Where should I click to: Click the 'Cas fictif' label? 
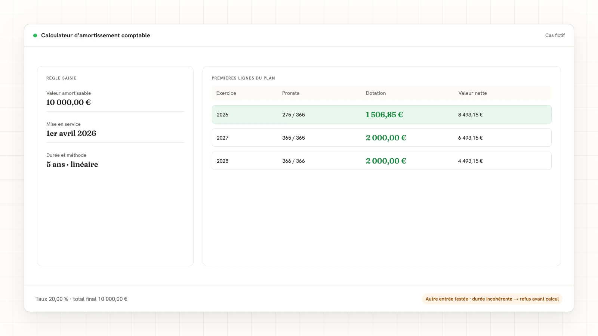pyautogui.click(x=555, y=35)
